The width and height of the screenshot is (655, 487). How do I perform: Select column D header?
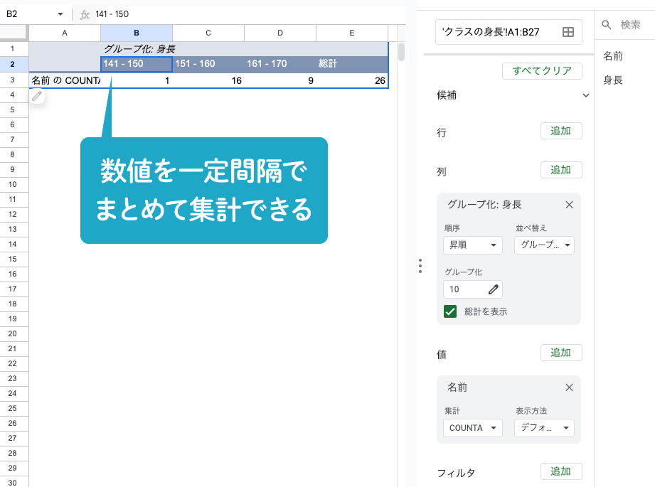pyautogui.click(x=280, y=33)
